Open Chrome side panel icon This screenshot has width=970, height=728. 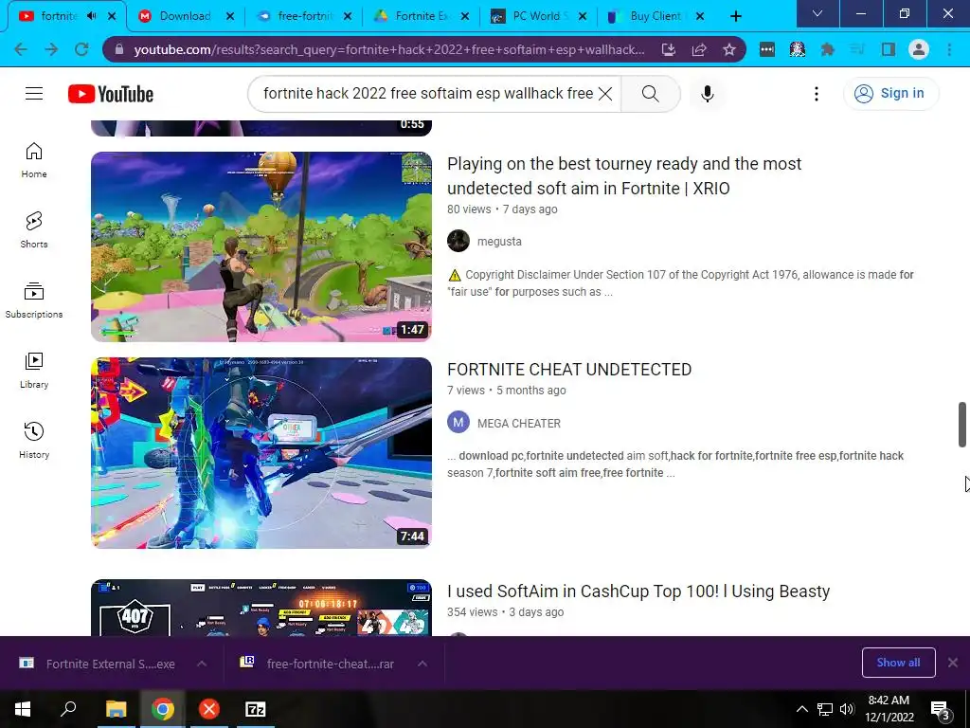[x=889, y=49]
